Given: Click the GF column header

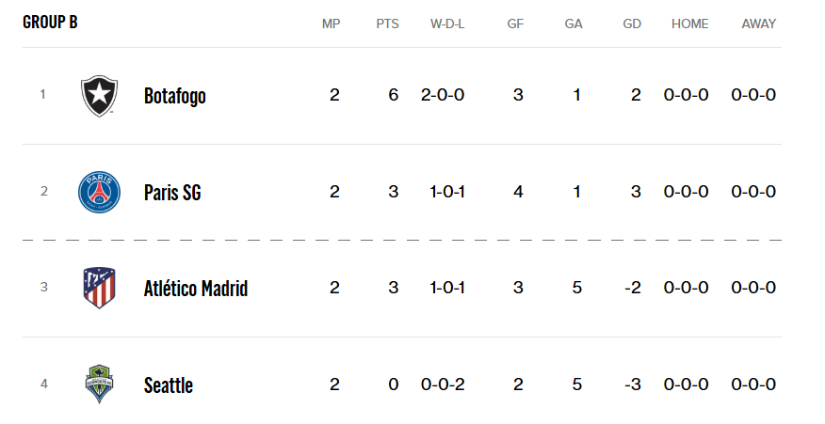Looking at the screenshot, I should 515,24.
